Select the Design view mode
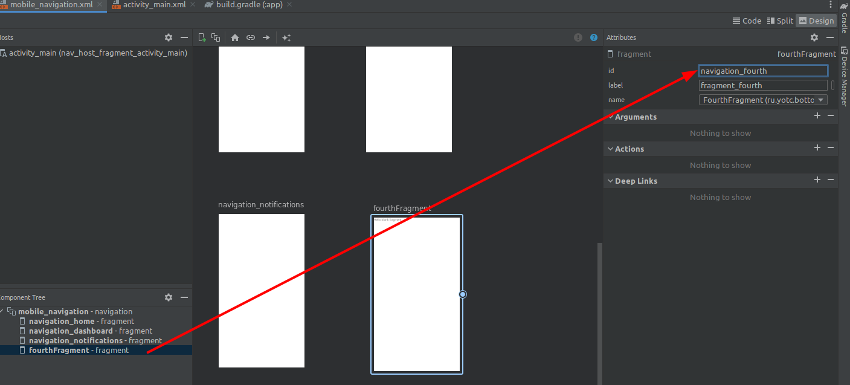850x385 pixels. click(x=816, y=21)
